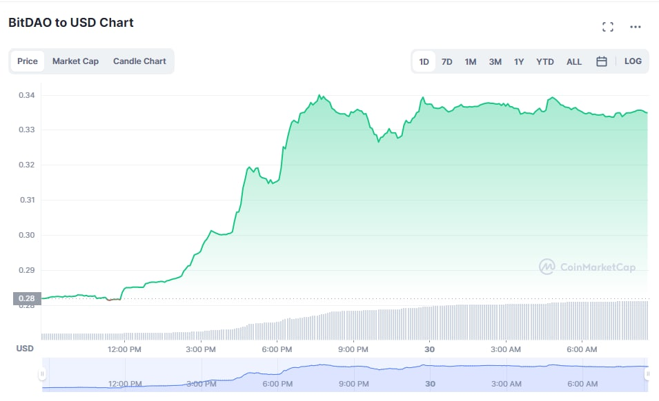Viewport: 659px width, 401px height.
Task: Select the 1D time range
Action: (424, 61)
